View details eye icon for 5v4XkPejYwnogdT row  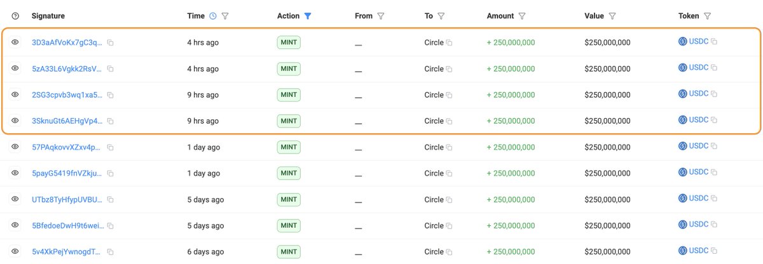point(15,251)
